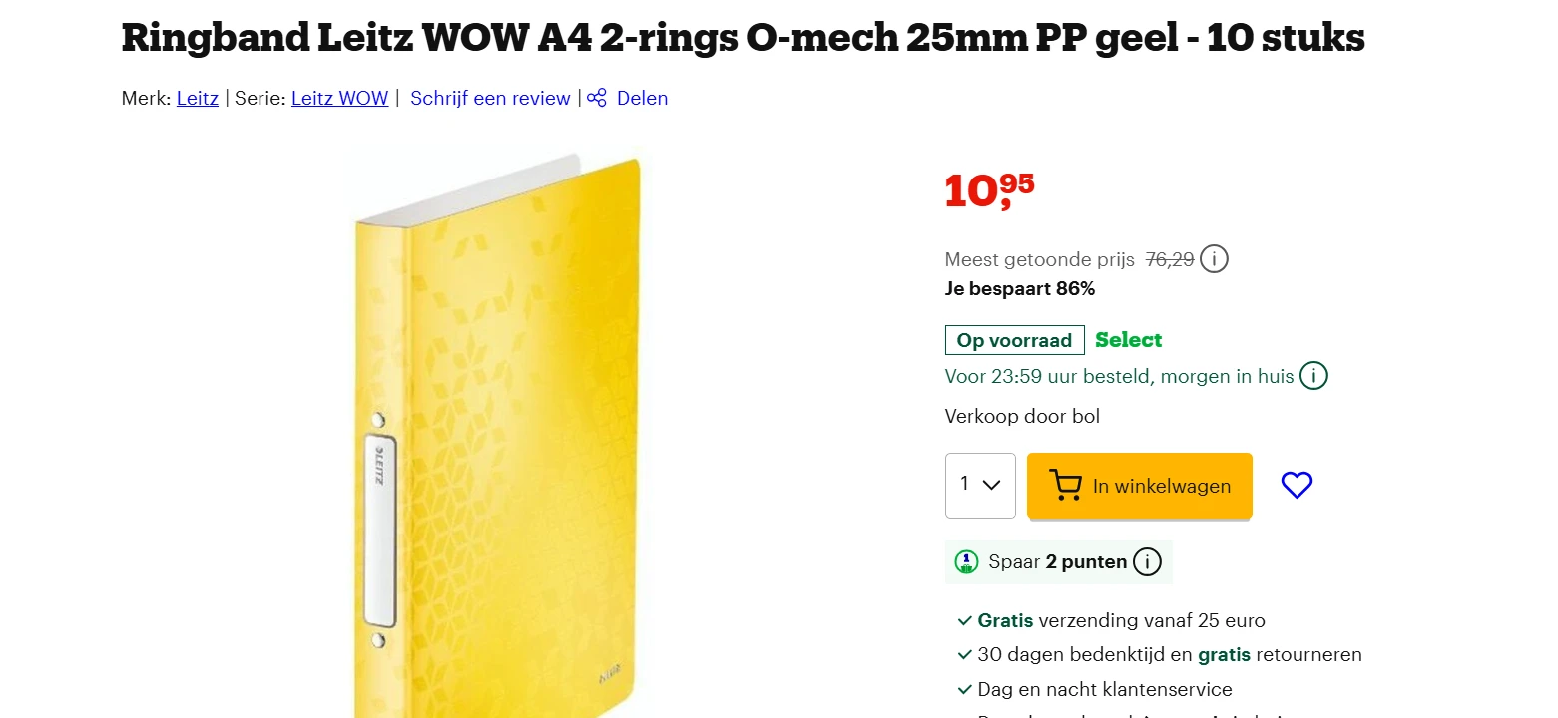This screenshot has height=718, width=1558.
Task: Click checkmark next to Dag en nacht klantenservice
Action: [x=964, y=688]
